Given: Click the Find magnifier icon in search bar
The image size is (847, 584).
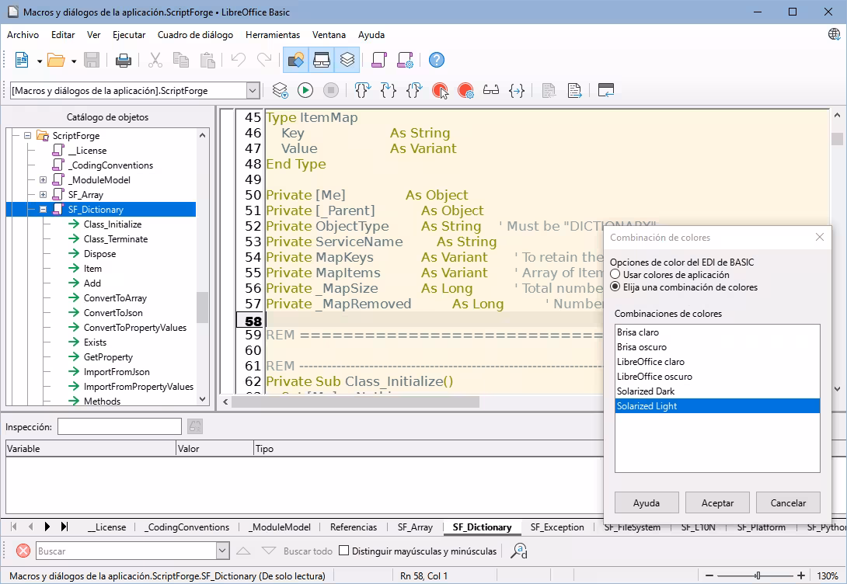Looking at the screenshot, I should 519,551.
